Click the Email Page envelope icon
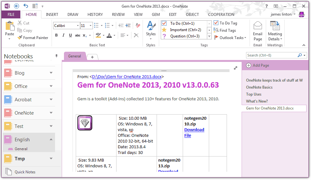The image size is (311, 180). click(258, 26)
